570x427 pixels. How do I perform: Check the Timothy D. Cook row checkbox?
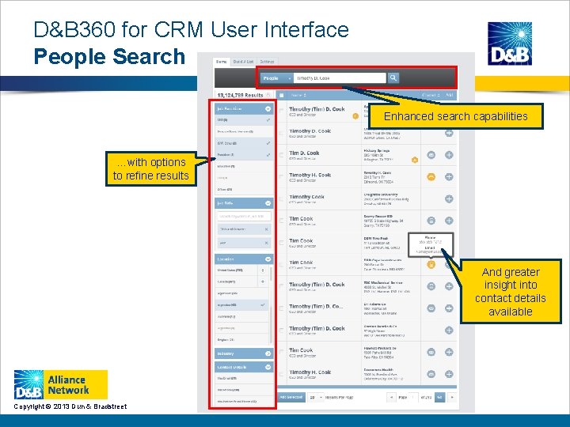(x=281, y=134)
